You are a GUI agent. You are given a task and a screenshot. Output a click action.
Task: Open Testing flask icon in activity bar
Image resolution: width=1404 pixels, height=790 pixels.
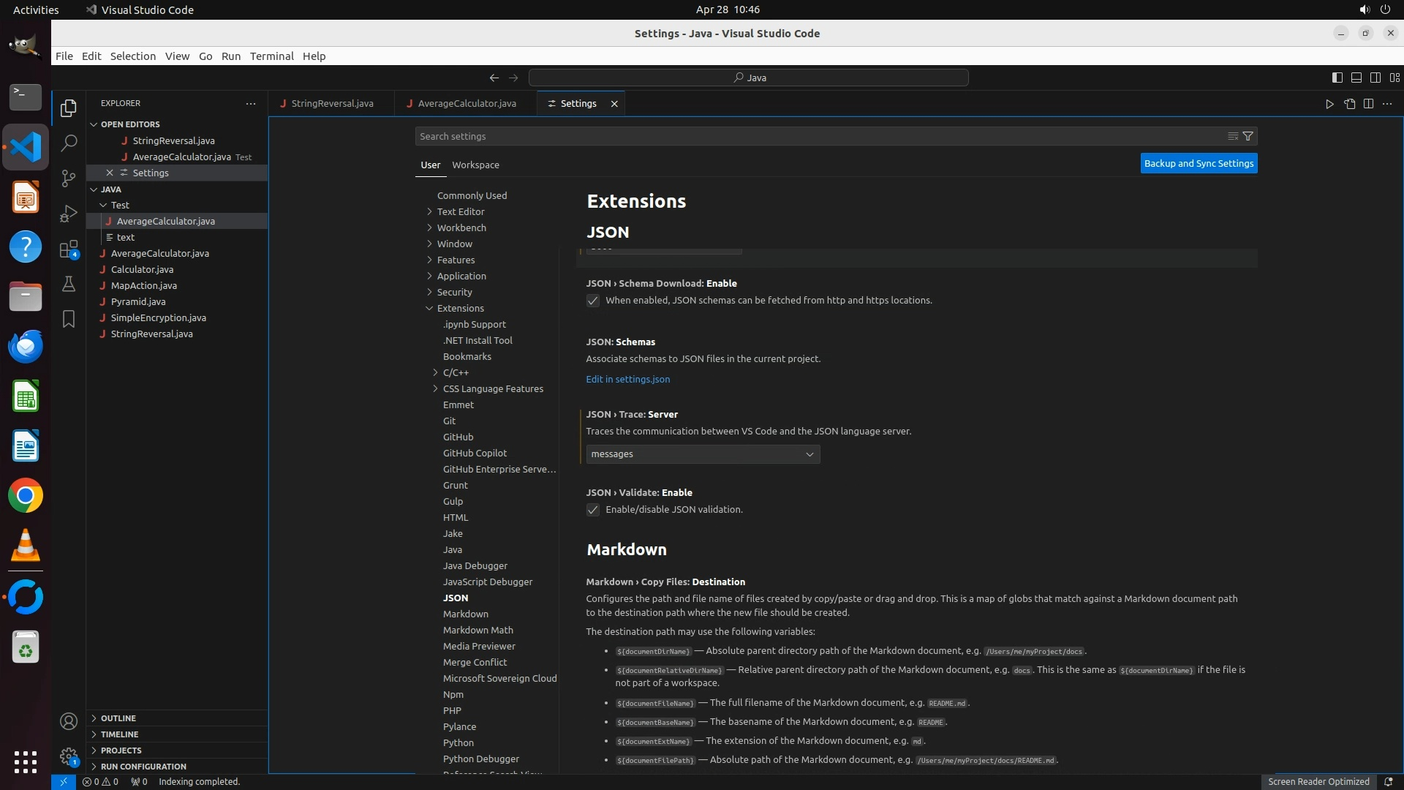tap(69, 284)
